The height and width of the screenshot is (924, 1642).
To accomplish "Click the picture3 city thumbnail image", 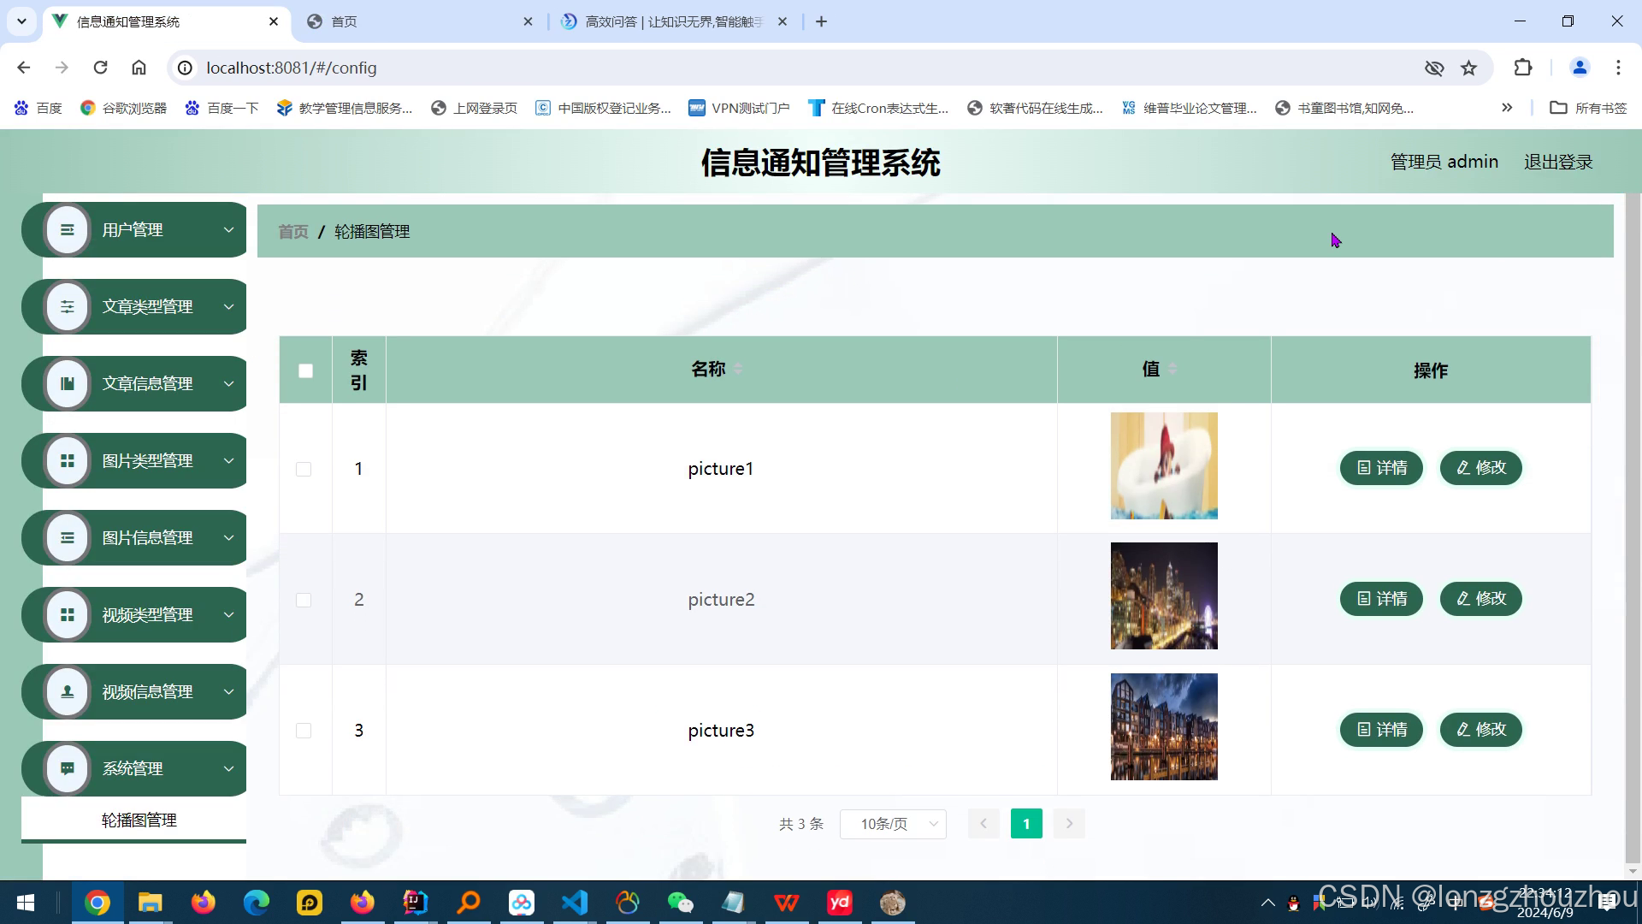I will 1163,727.
